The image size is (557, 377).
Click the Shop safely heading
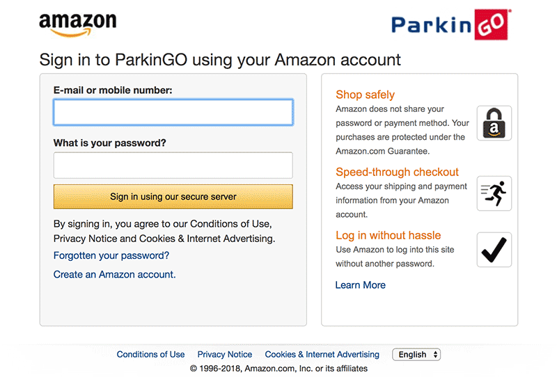click(365, 95)
